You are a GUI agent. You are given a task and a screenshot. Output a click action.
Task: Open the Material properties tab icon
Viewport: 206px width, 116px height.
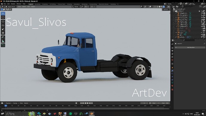(173, 86)
